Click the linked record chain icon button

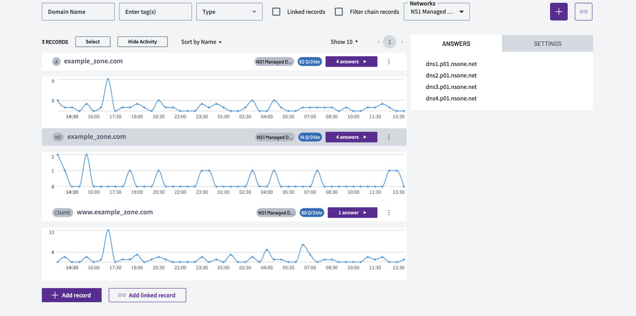pos(583,12)
